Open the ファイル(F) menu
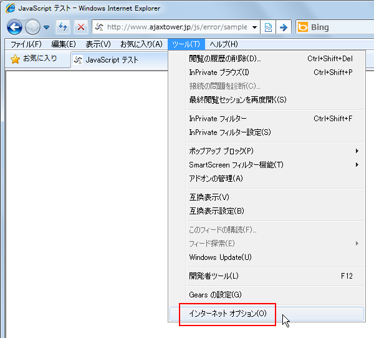Viewport: 374px width, 338px height. (x=26, y=44)
